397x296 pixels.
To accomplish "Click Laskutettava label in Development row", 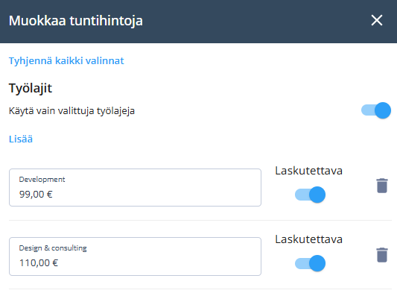I will point(308,171).
